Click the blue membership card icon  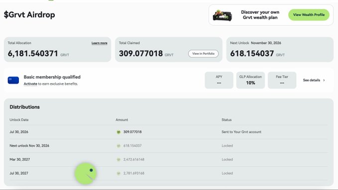[x=13, y=80]
